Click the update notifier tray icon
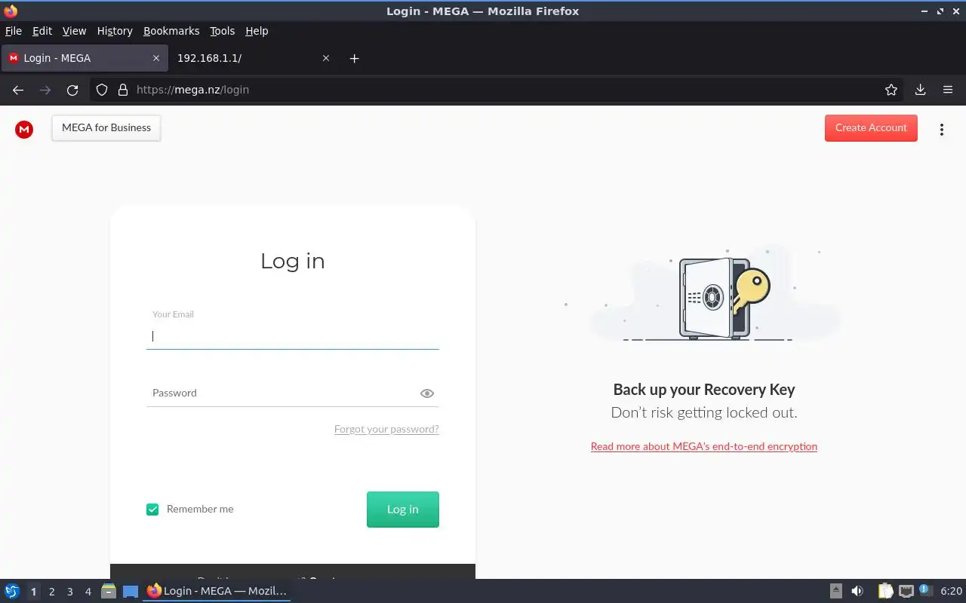The width and height of the screenshot is (966, 603). pyautogui.click(x=925, y=591)
